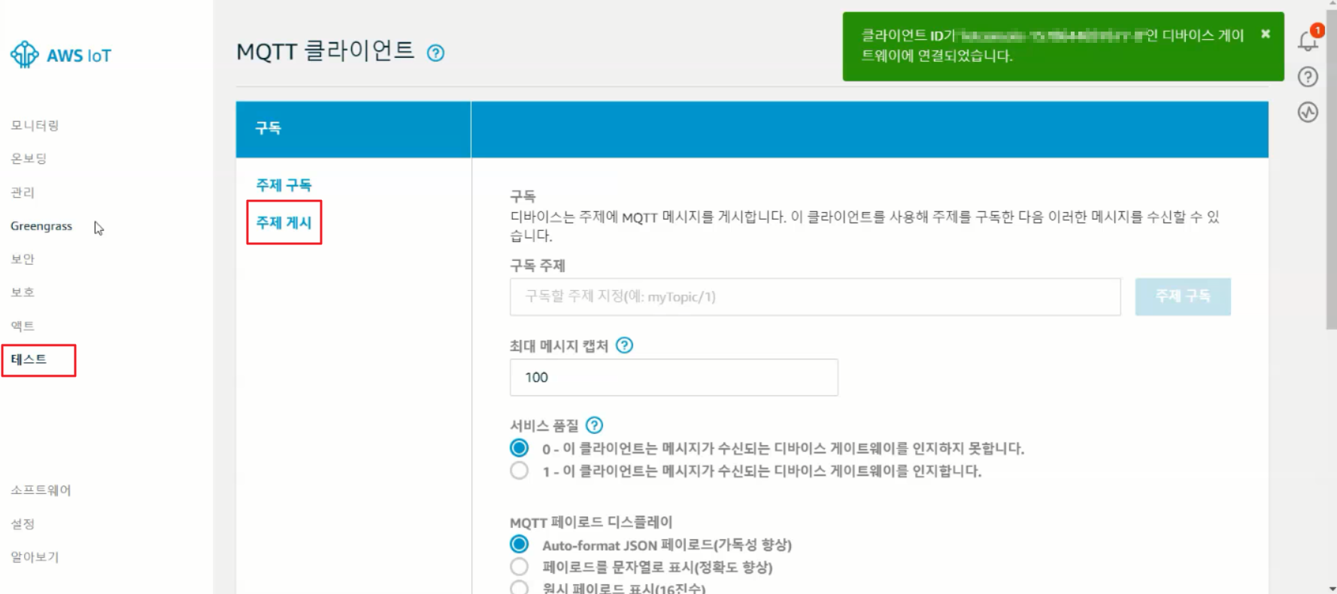Focus the 구독 주제 input field
The height and width of the screenshot is (594, 1337).
(x=815, y=296)
